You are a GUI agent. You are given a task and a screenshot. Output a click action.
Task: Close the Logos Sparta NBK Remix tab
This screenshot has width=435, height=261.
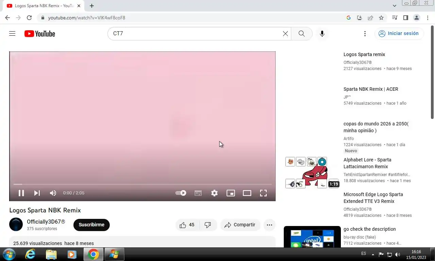[x=79, y=6]
